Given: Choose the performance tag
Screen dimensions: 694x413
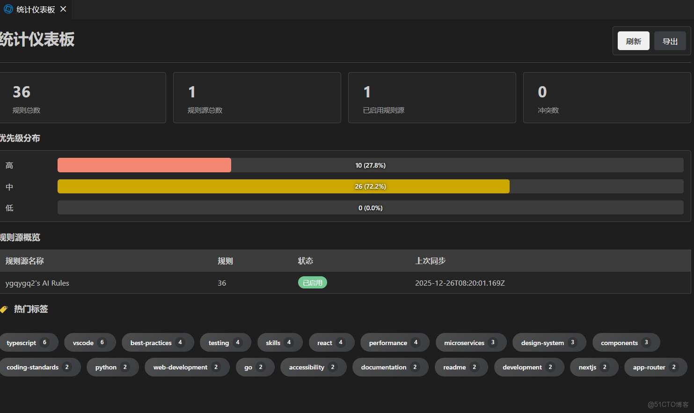Looking at the screenshot, I should click(x=394, y=342).
